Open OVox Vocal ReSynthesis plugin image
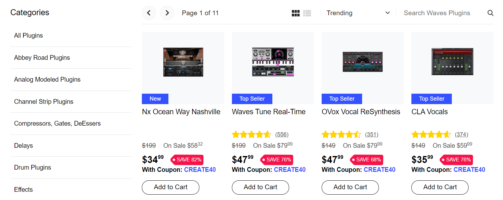Viewport: 503px width, 200px height. click(362, 62)
